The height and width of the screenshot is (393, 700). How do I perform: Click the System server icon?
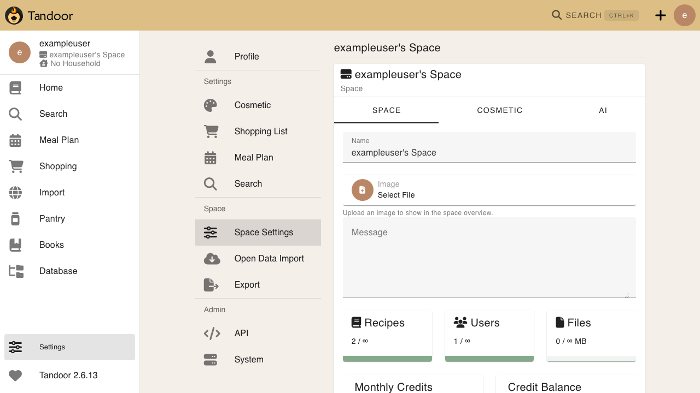click(x=211, y=360)
